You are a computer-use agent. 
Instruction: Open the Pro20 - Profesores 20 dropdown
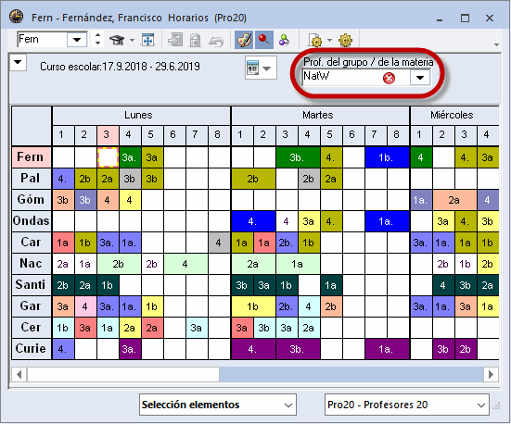(x=407, y=405)
